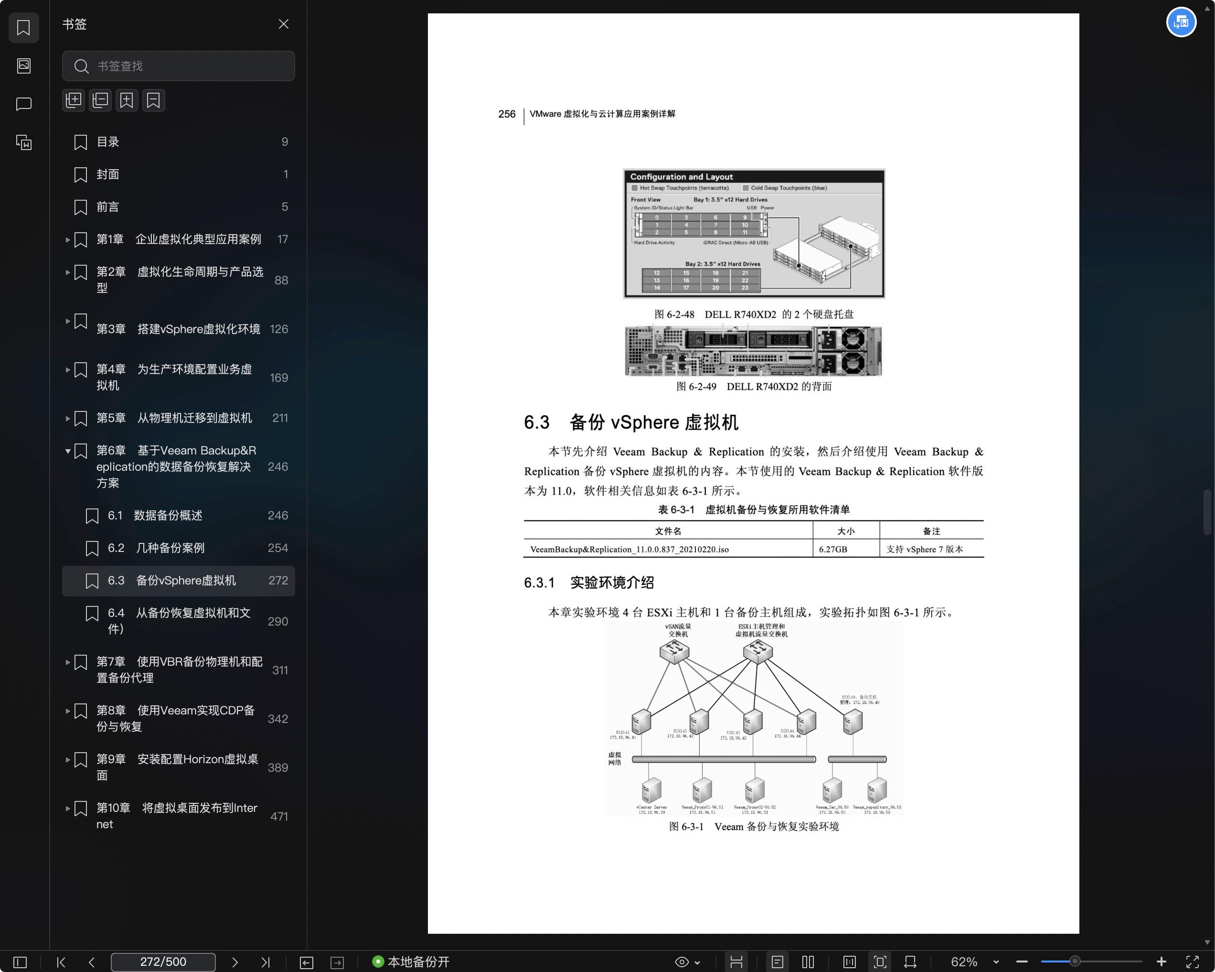The width and height of the screenshot is (1215, 972).
Task: Open bookmark 6.2 几种备份案例
Action: point(179,548)
